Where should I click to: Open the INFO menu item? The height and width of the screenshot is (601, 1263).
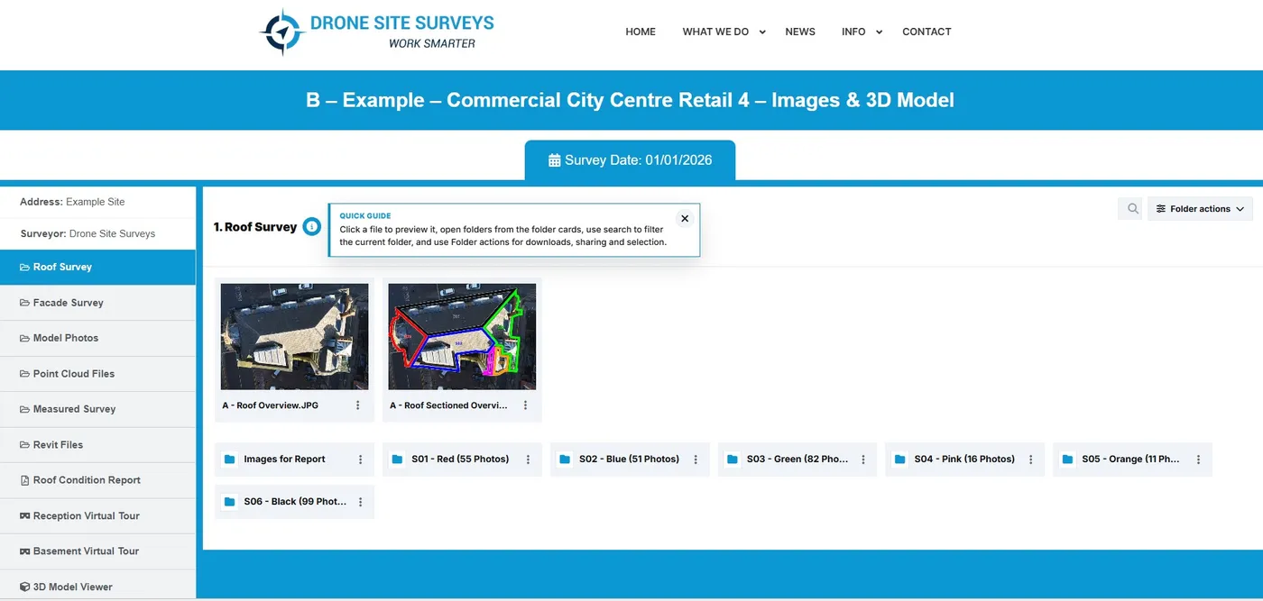(x=853, y=32)
